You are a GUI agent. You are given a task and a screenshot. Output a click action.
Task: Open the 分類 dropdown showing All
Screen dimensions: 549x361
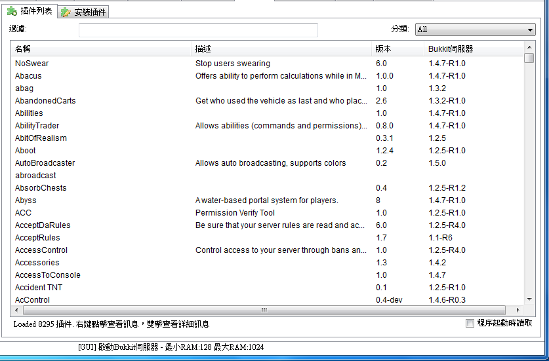pos(475,29)
